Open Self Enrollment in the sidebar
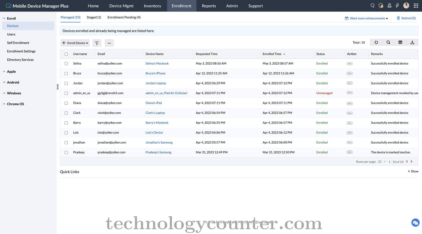Viewport: 422px width, 234px height. pyautogui.click(x=18, y=43)
